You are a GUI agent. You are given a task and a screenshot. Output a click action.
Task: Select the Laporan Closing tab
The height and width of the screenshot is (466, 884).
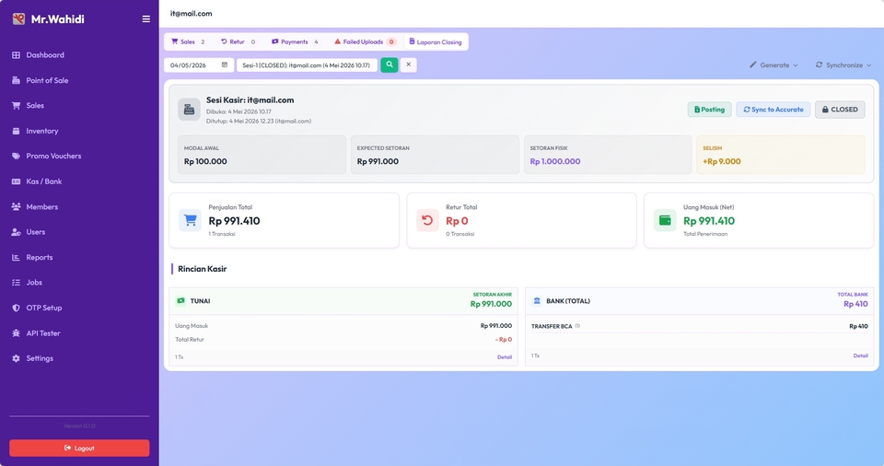(x=436, y=41)
